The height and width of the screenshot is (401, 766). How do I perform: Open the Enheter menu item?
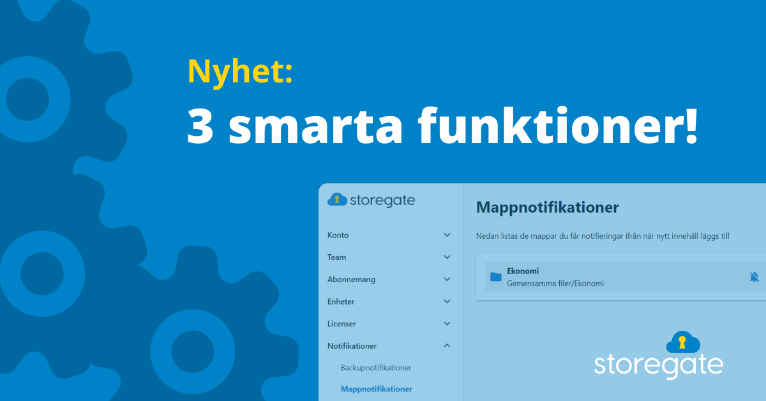coord(341,301)
